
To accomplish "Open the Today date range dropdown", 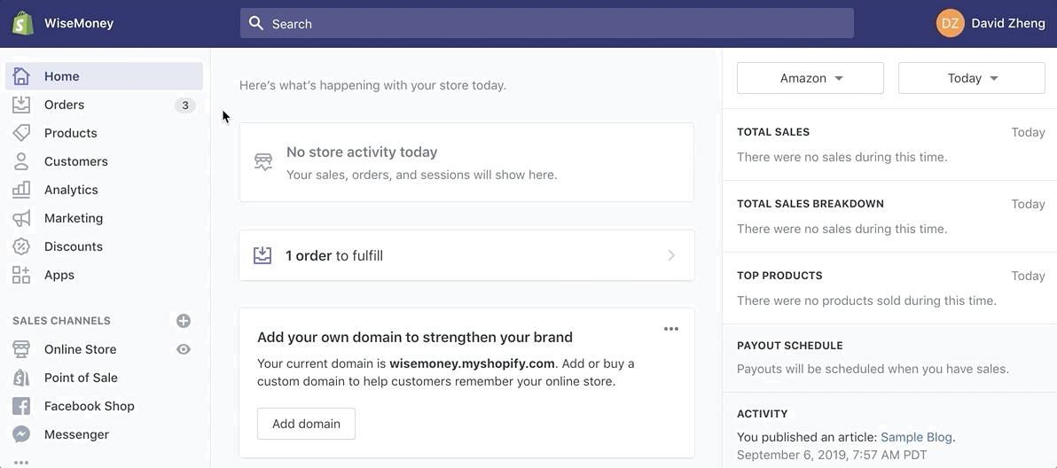I will tap(971, 78).
